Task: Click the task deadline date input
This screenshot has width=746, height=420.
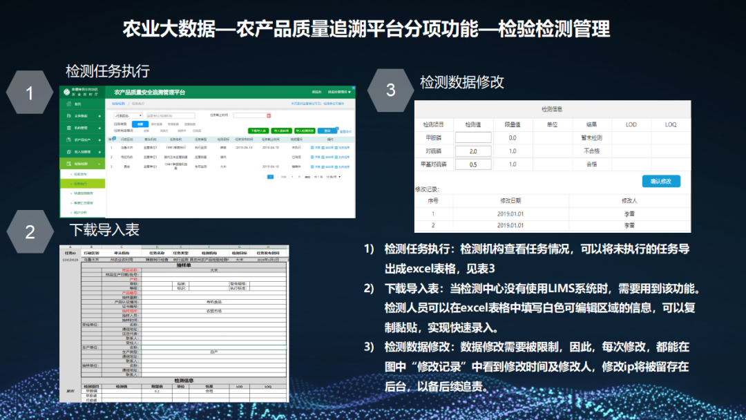Action: click(x=252, y=115)
